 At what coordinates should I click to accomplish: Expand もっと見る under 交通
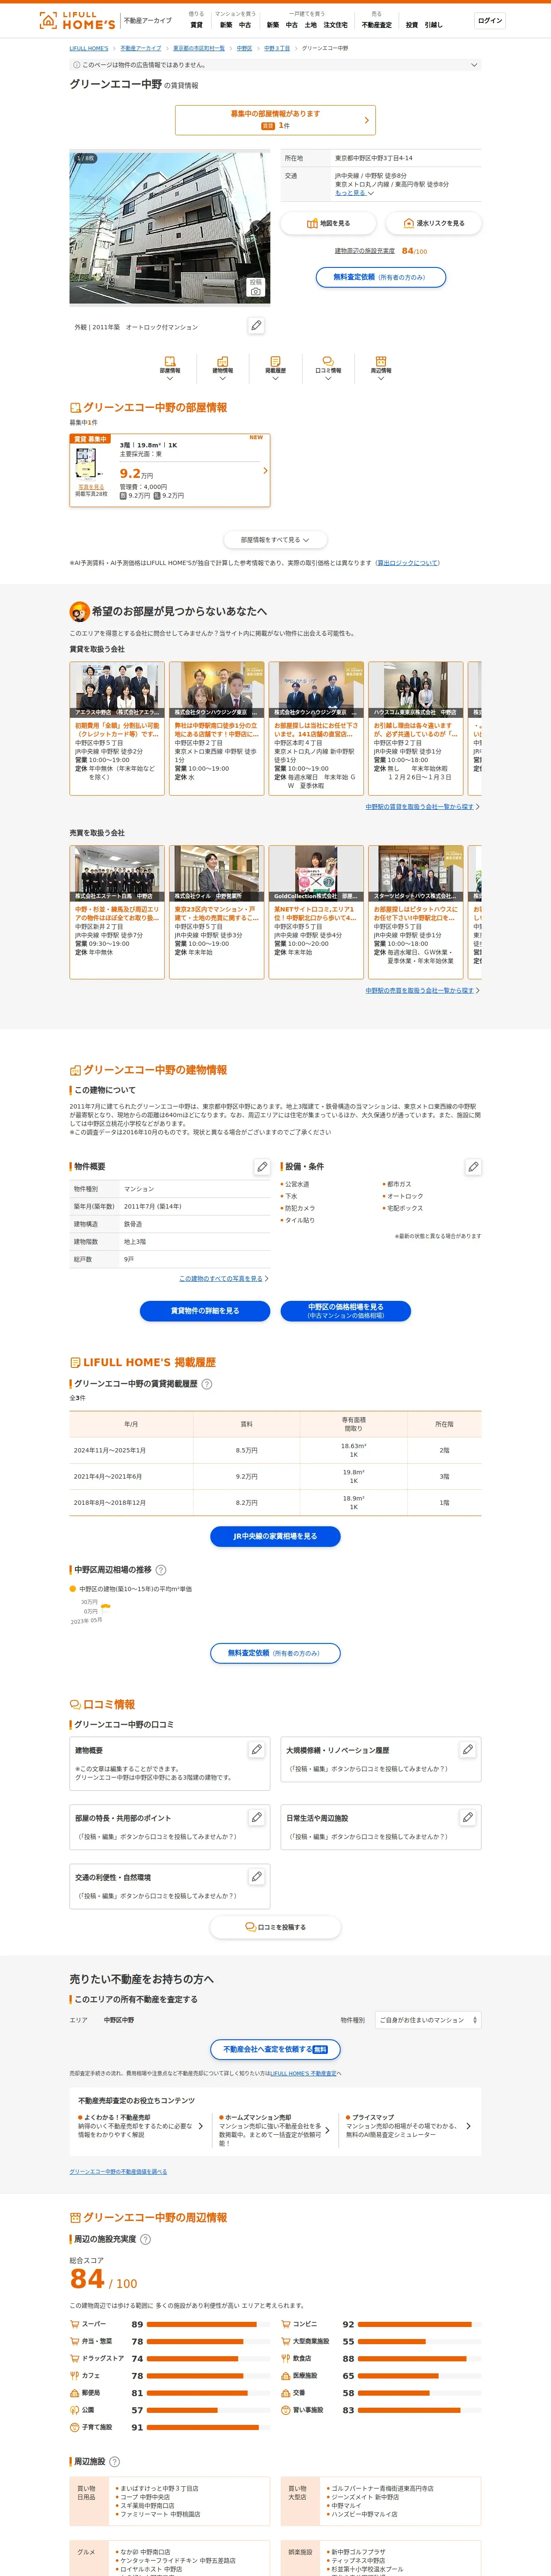point(354,193)
